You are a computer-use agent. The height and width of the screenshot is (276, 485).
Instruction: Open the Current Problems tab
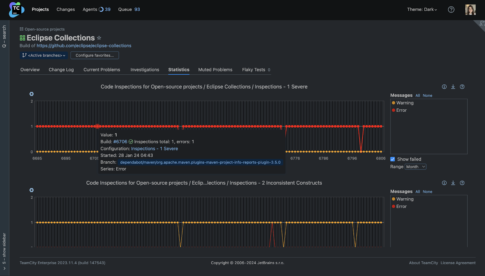click(102, 70)
